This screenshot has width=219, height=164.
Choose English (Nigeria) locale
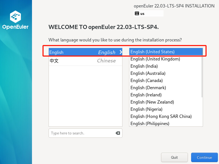click(x=165, y=109)
